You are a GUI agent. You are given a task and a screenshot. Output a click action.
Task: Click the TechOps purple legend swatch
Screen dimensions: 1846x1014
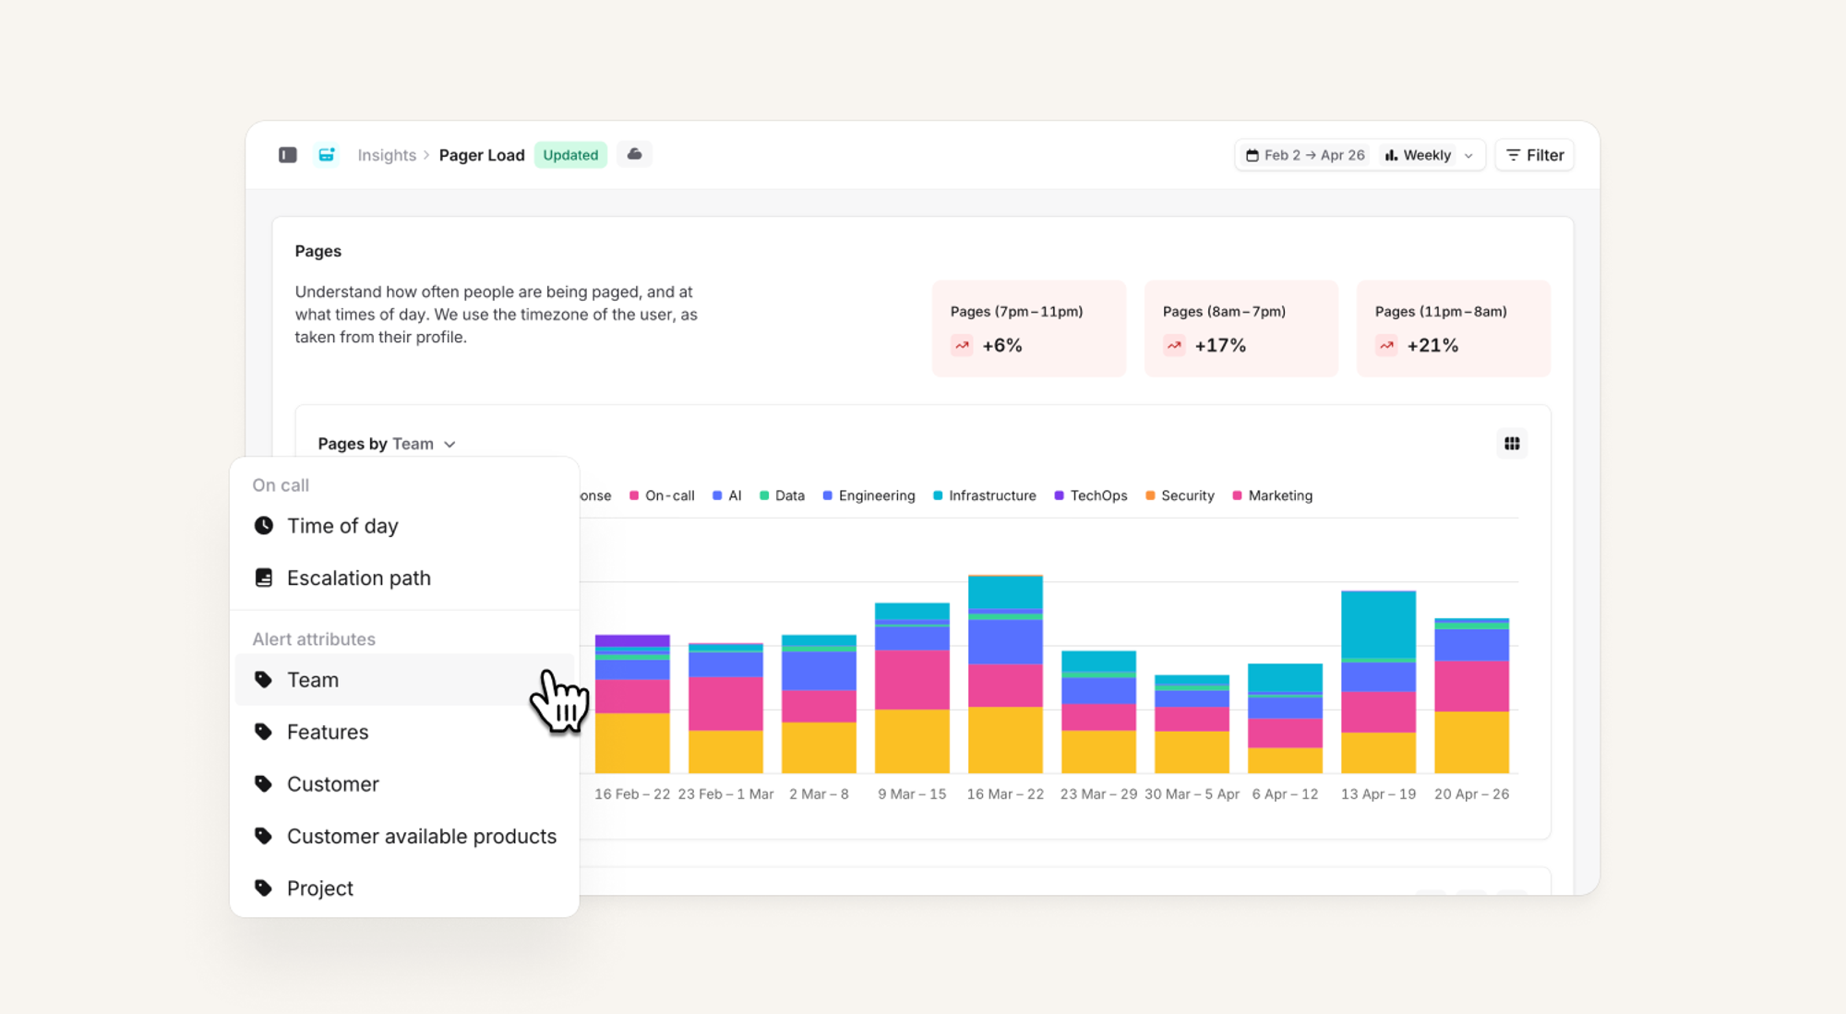pyautogui.click(x=1059, y=495)
